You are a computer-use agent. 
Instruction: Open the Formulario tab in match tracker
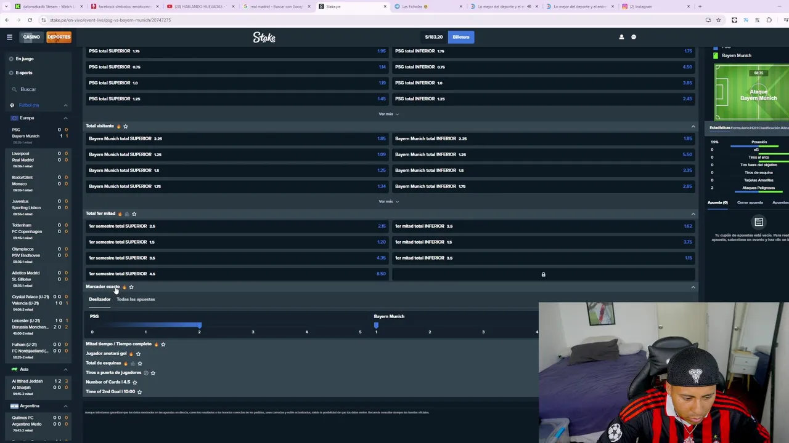click(x=740, y=127)
